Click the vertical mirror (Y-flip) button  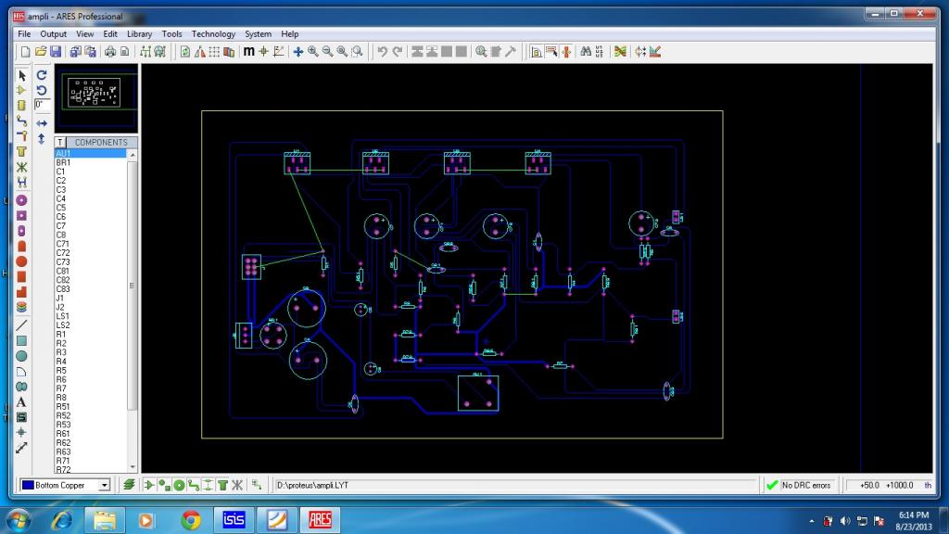(42, 139)
